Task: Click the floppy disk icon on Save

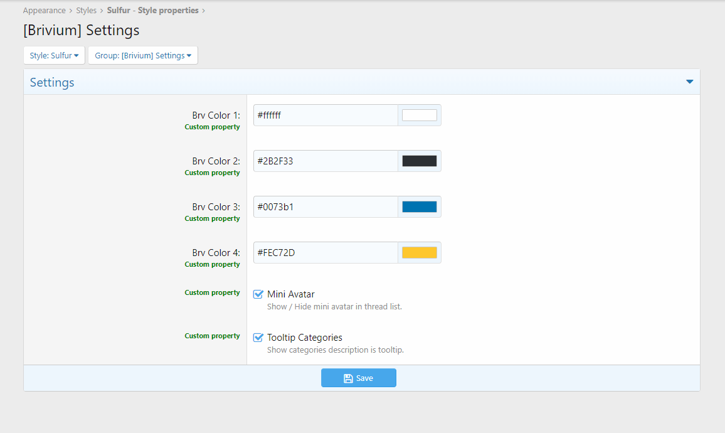Action: pos(348,378)
